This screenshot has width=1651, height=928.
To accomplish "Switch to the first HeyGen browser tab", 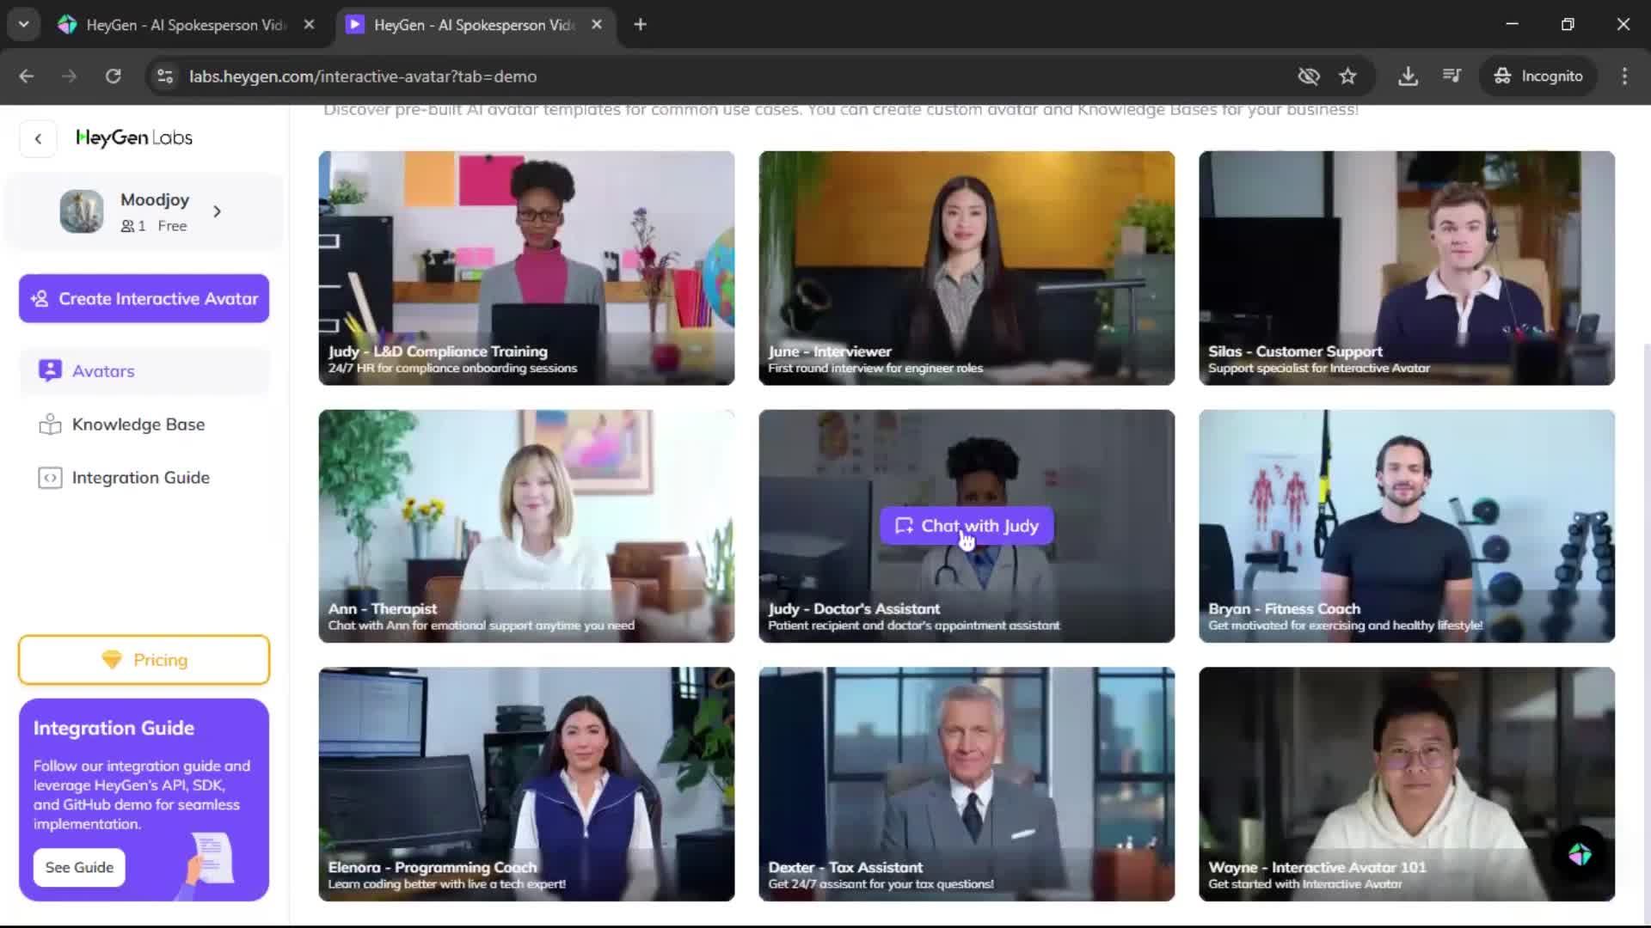I will 185,25.
